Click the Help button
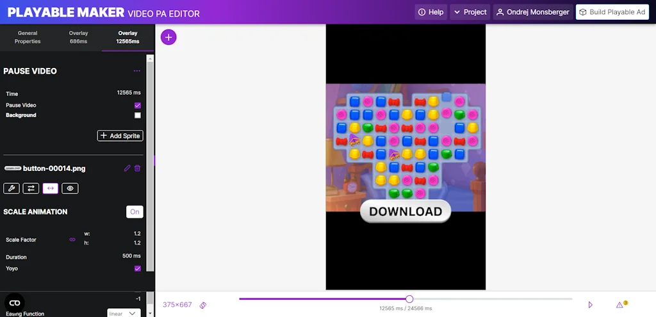Viewport: 656px width, 317px height. click(x=431, y=12)
